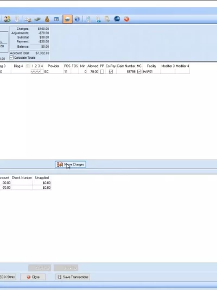
Task: Click the Allowed column header
Action: [93, 66]
